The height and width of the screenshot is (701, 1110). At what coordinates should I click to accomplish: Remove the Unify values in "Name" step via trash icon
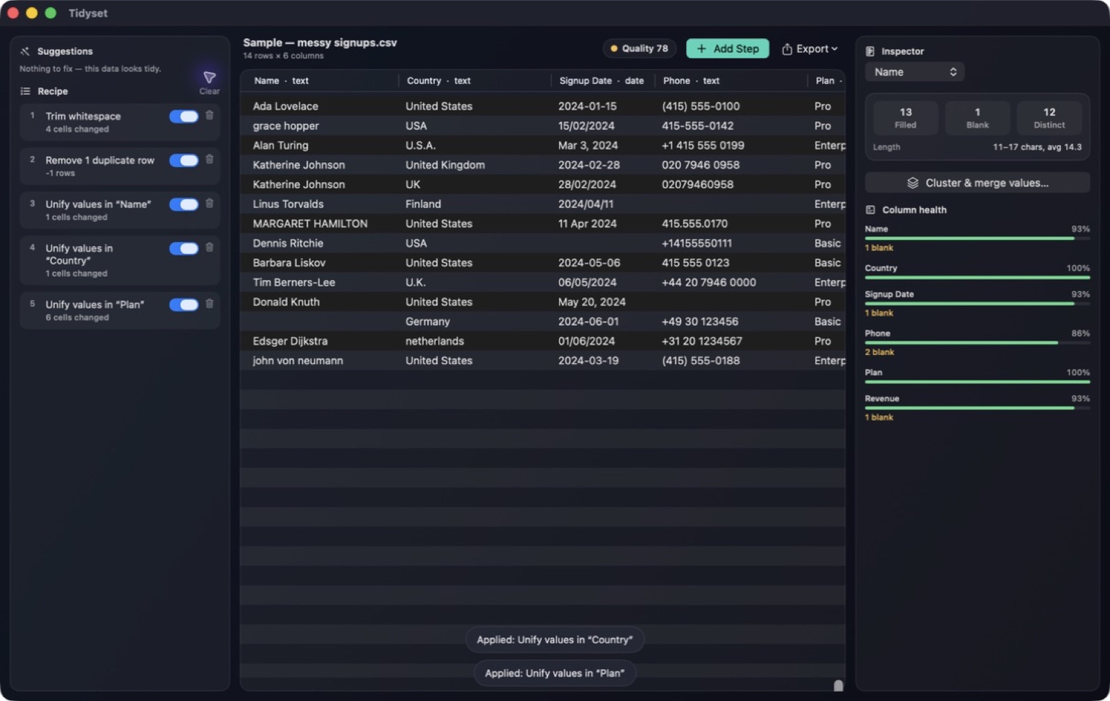[x=210, y=203]
